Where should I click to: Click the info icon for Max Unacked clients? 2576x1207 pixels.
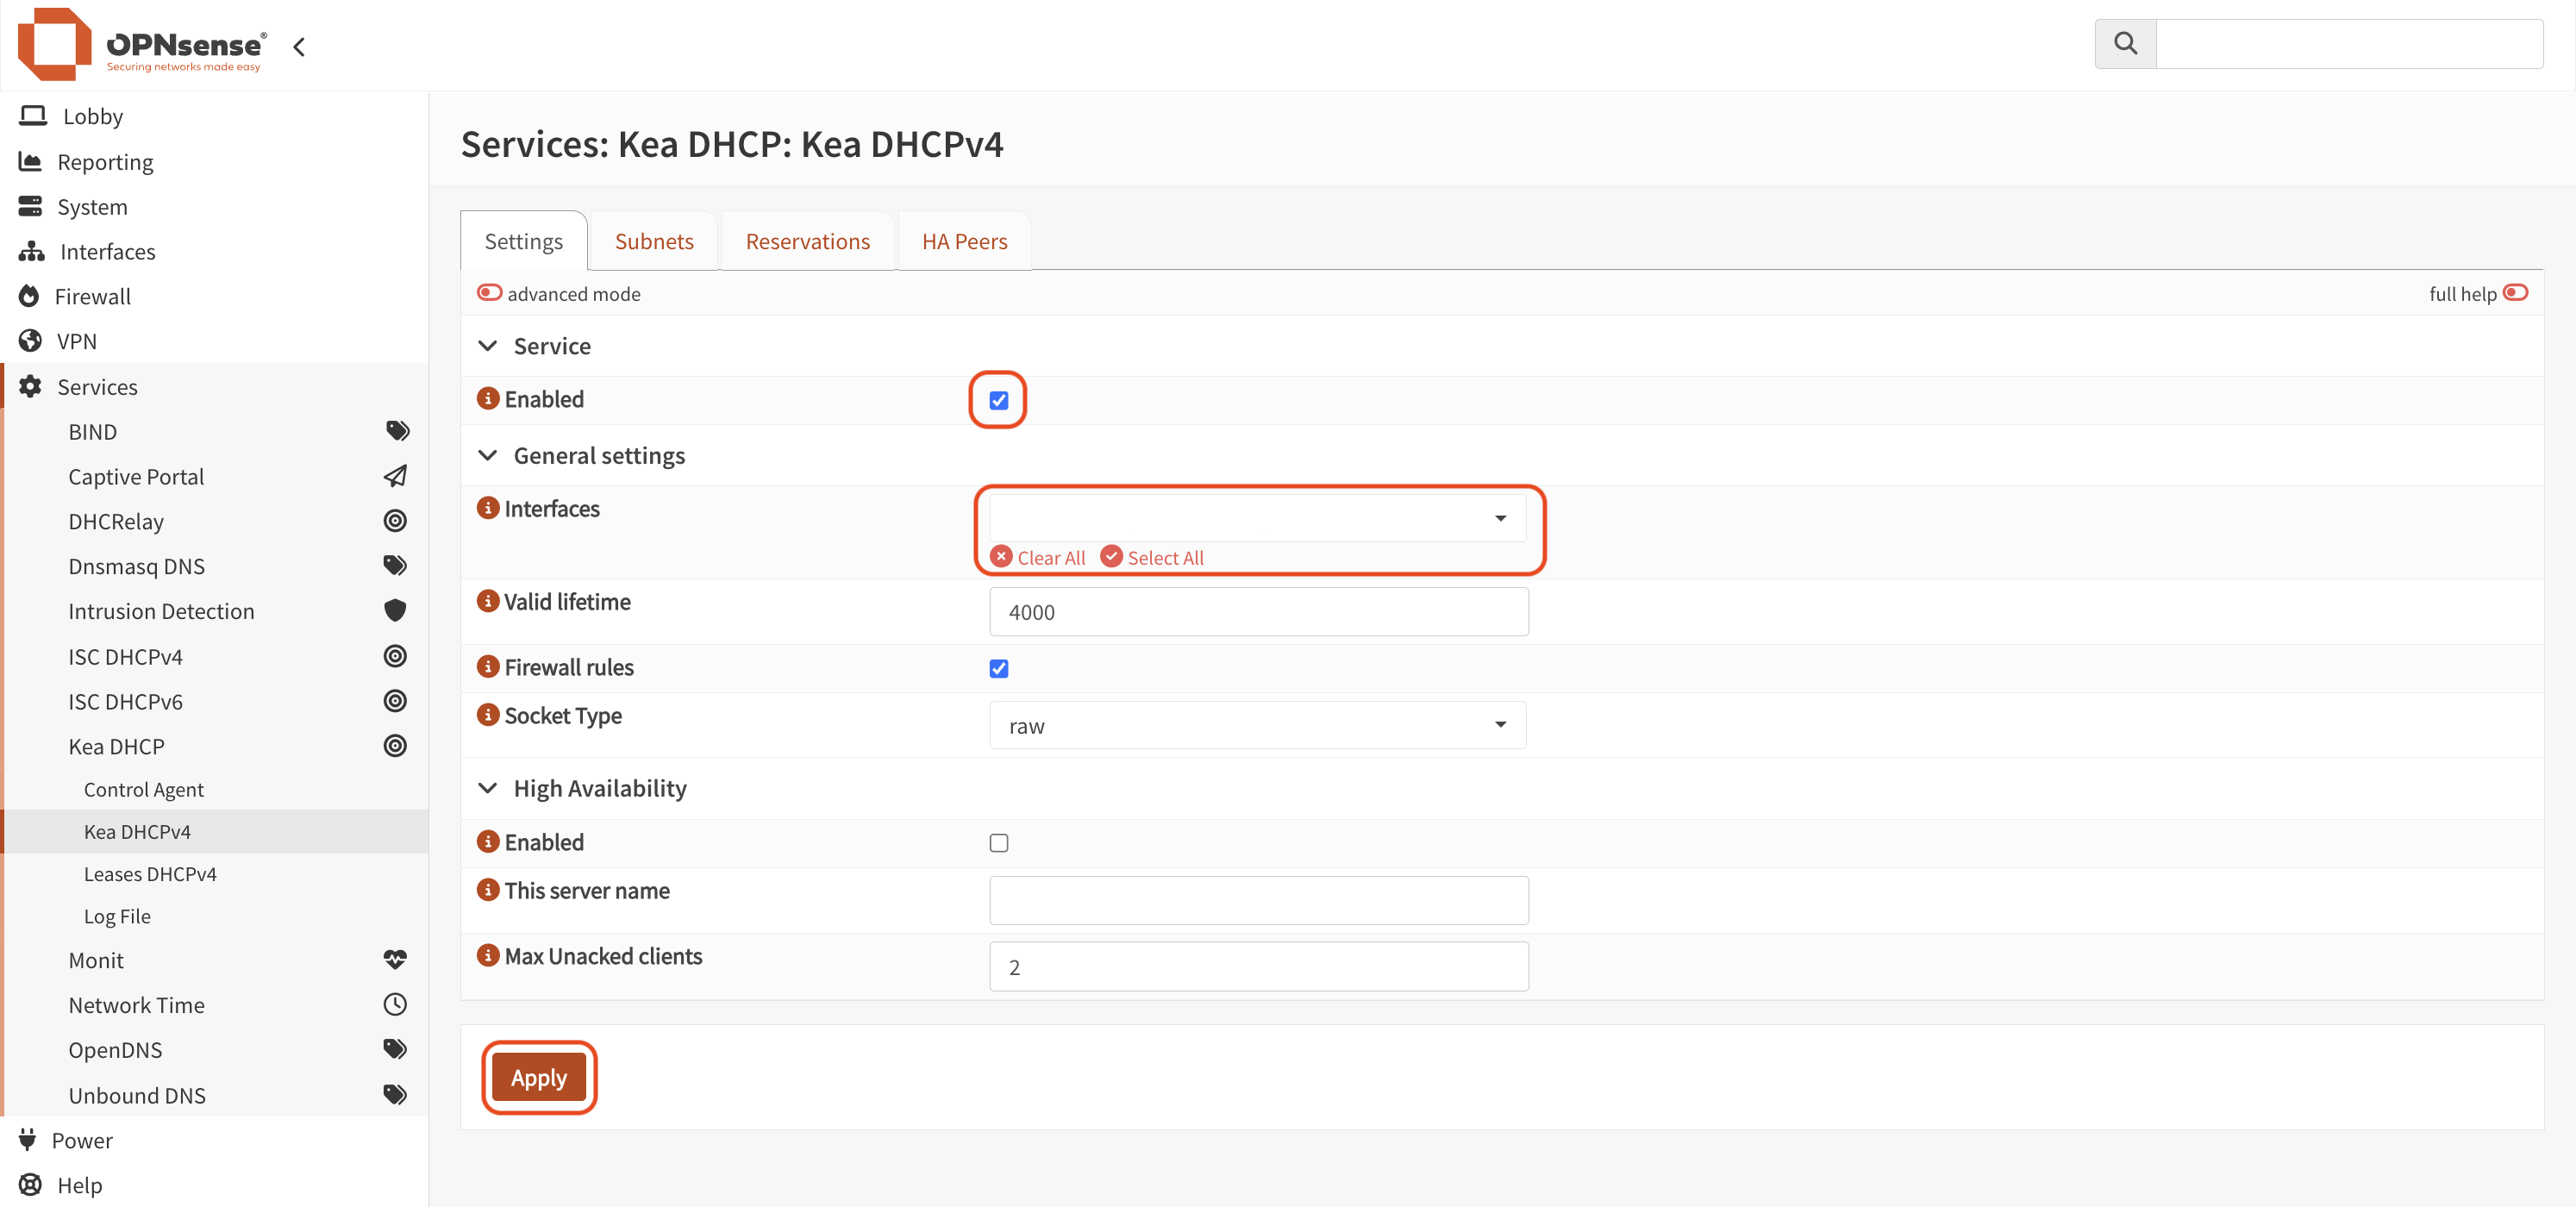[x=488, y=956]
